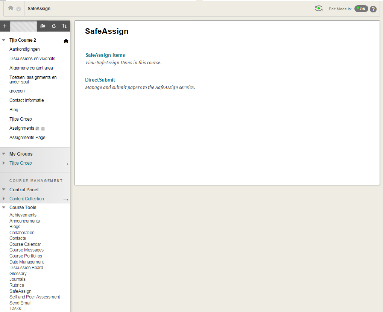Open Glossary course tool

18,274
